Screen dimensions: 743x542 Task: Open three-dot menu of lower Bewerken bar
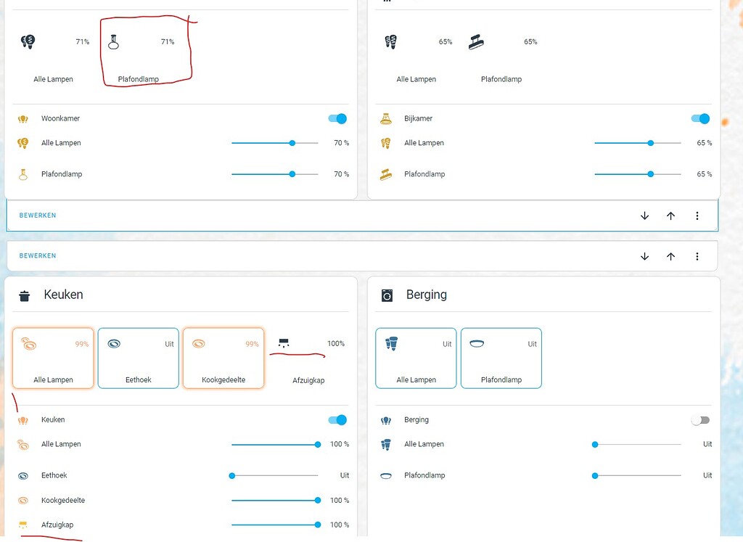697,256
